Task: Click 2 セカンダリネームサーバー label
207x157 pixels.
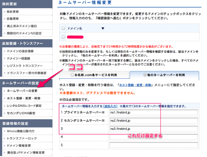Action: [x=83, y=121]
